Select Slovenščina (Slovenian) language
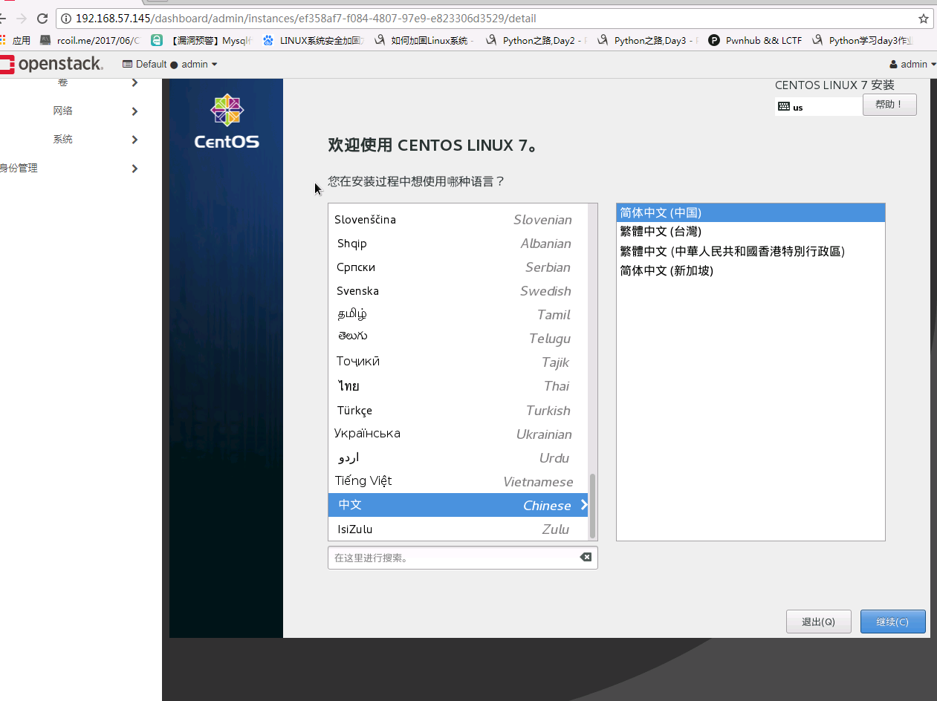 click(x=458, y=220)
